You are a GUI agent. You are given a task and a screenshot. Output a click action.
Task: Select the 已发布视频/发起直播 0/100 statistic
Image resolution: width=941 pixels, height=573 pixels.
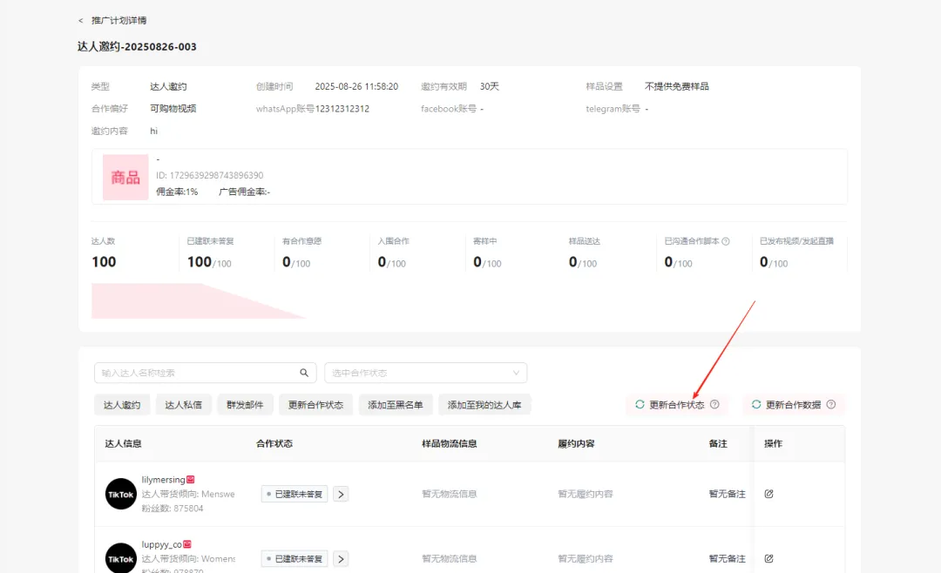[796, 253]
